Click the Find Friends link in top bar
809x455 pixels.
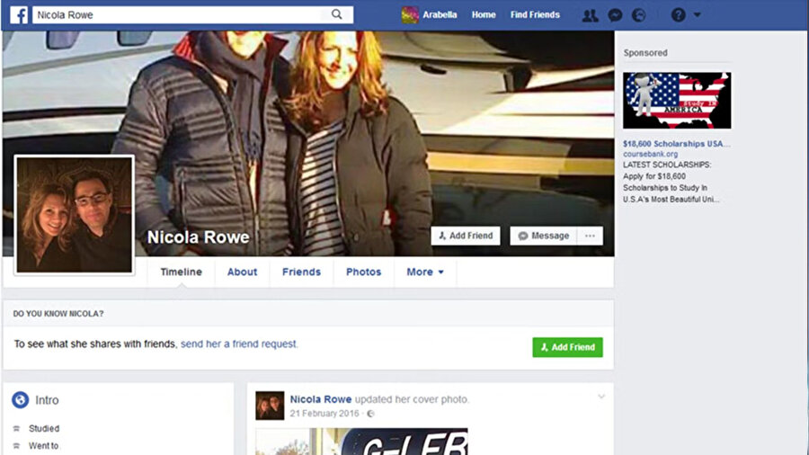pyautogui.click(x=535, y=15)
